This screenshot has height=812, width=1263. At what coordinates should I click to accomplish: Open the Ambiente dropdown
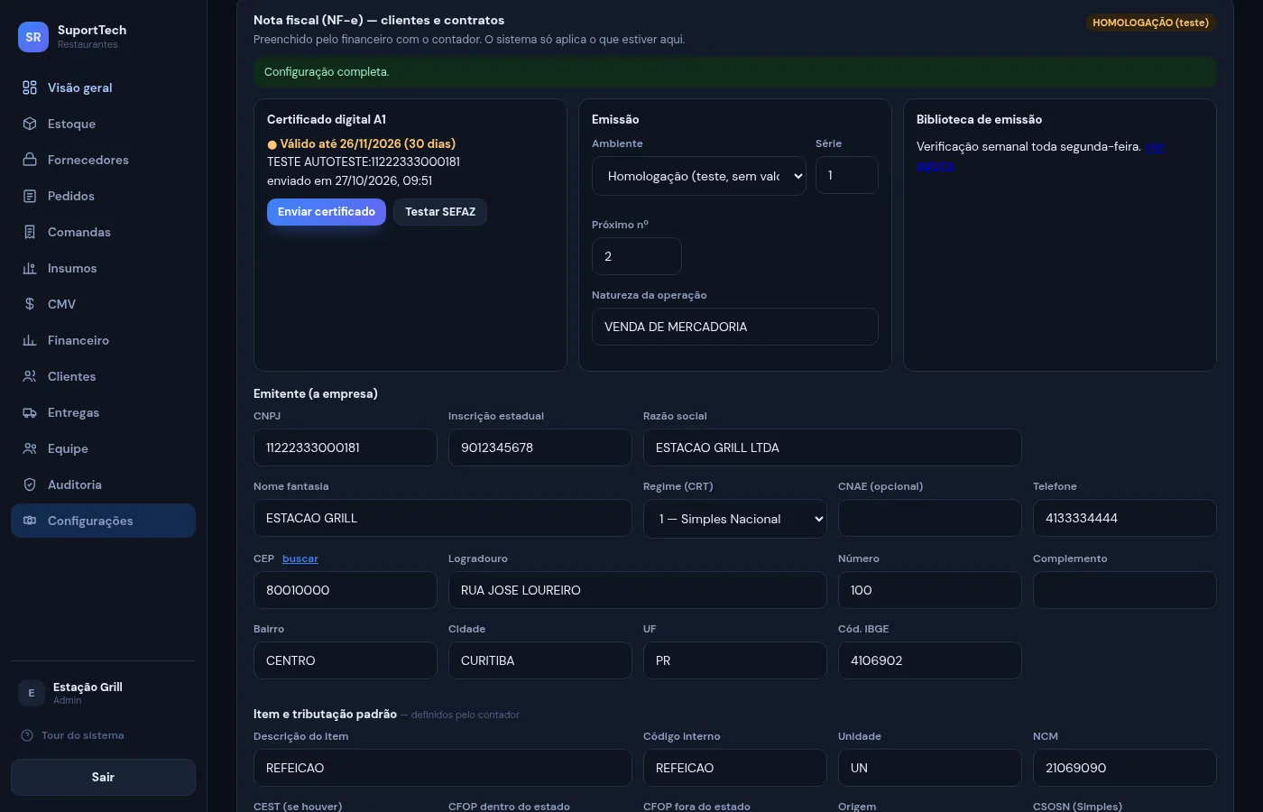[x=699, y=176]
